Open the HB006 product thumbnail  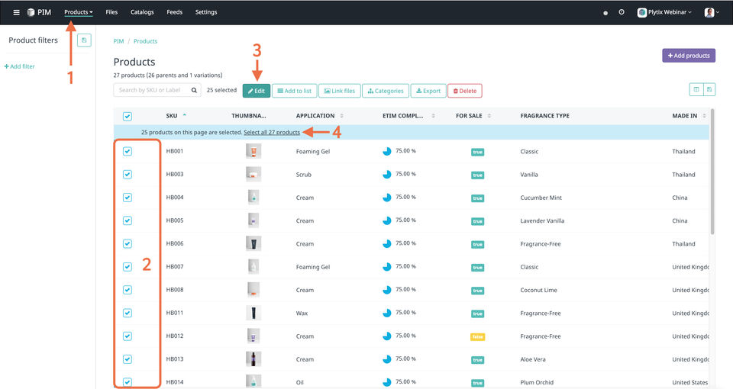(253, 244)
